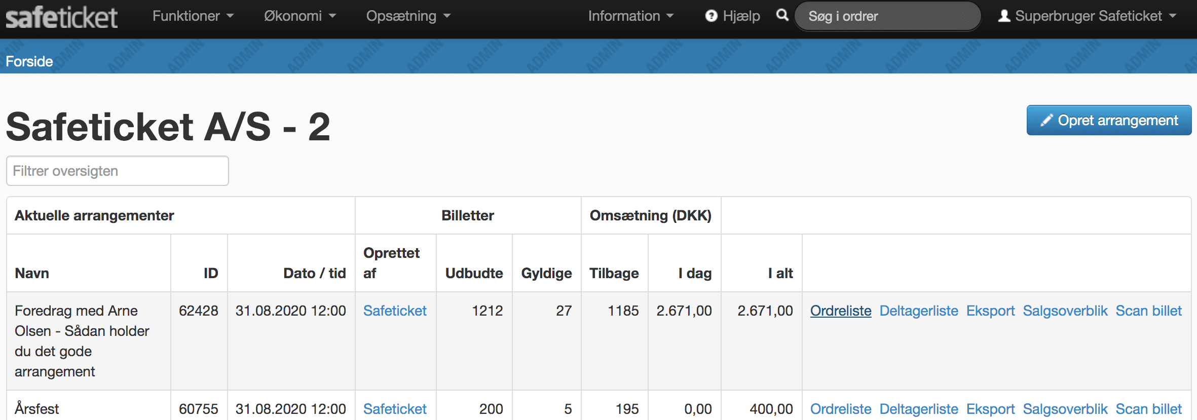Click the safeticket logo

tap(61, 17)
